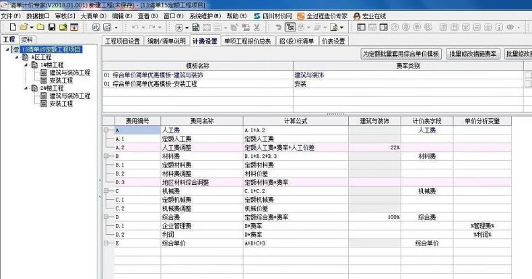Switch to the 招(投)标清单 tab
This screenshot has height=279, width=532.
click(296, 41)
